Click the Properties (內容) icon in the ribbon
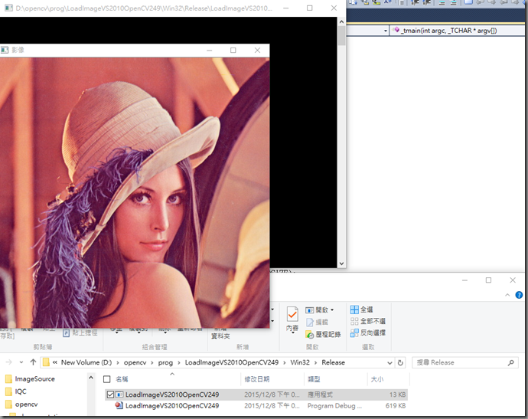Image resolution: width=528 pixels, height=419 pixels. [x=292, y=315]
